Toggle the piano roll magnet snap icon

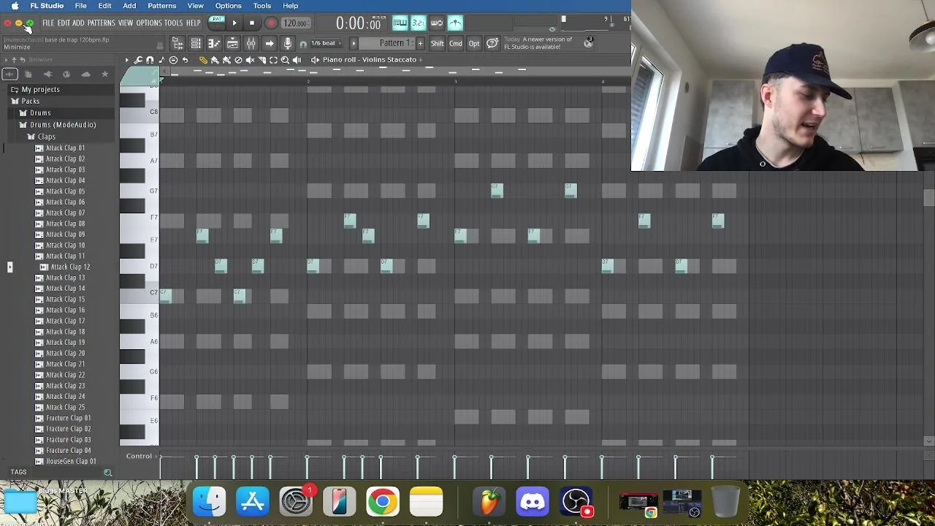pyautogui.click(x=150, y=60)
